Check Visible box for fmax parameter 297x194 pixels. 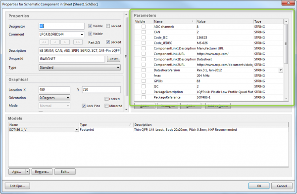[144, 76]
